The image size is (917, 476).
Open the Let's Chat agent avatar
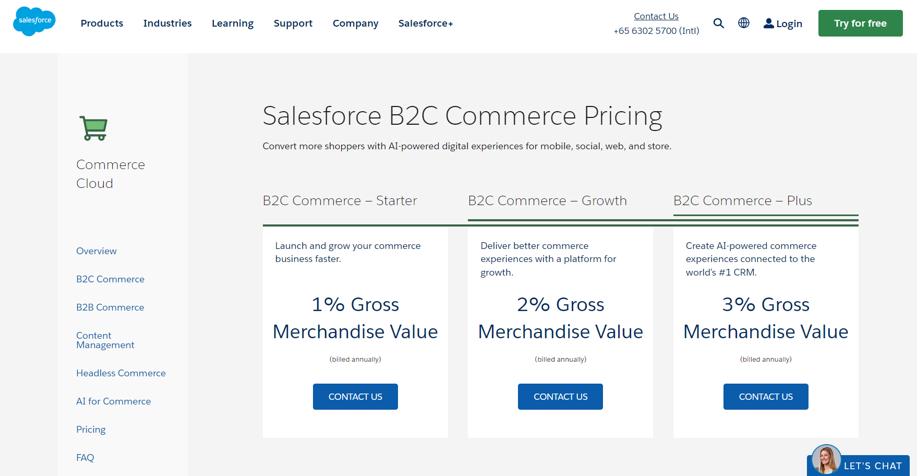pyautogui.click(x=826, y=459)
